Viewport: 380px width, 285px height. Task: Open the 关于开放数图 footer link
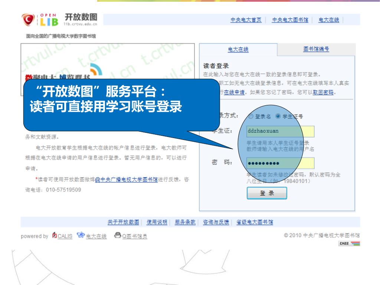point(123,222)
